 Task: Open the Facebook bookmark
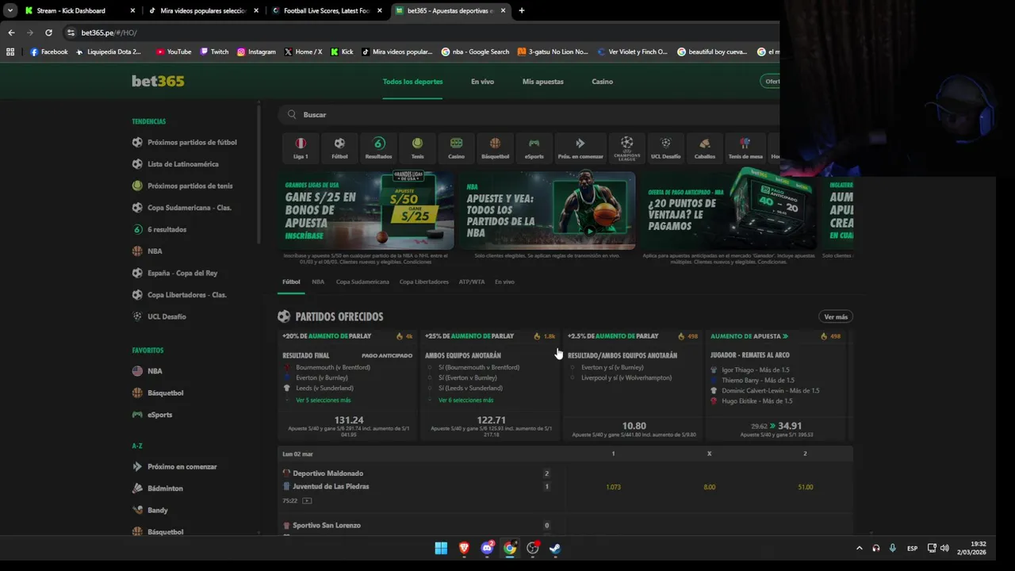coord(49,52)
